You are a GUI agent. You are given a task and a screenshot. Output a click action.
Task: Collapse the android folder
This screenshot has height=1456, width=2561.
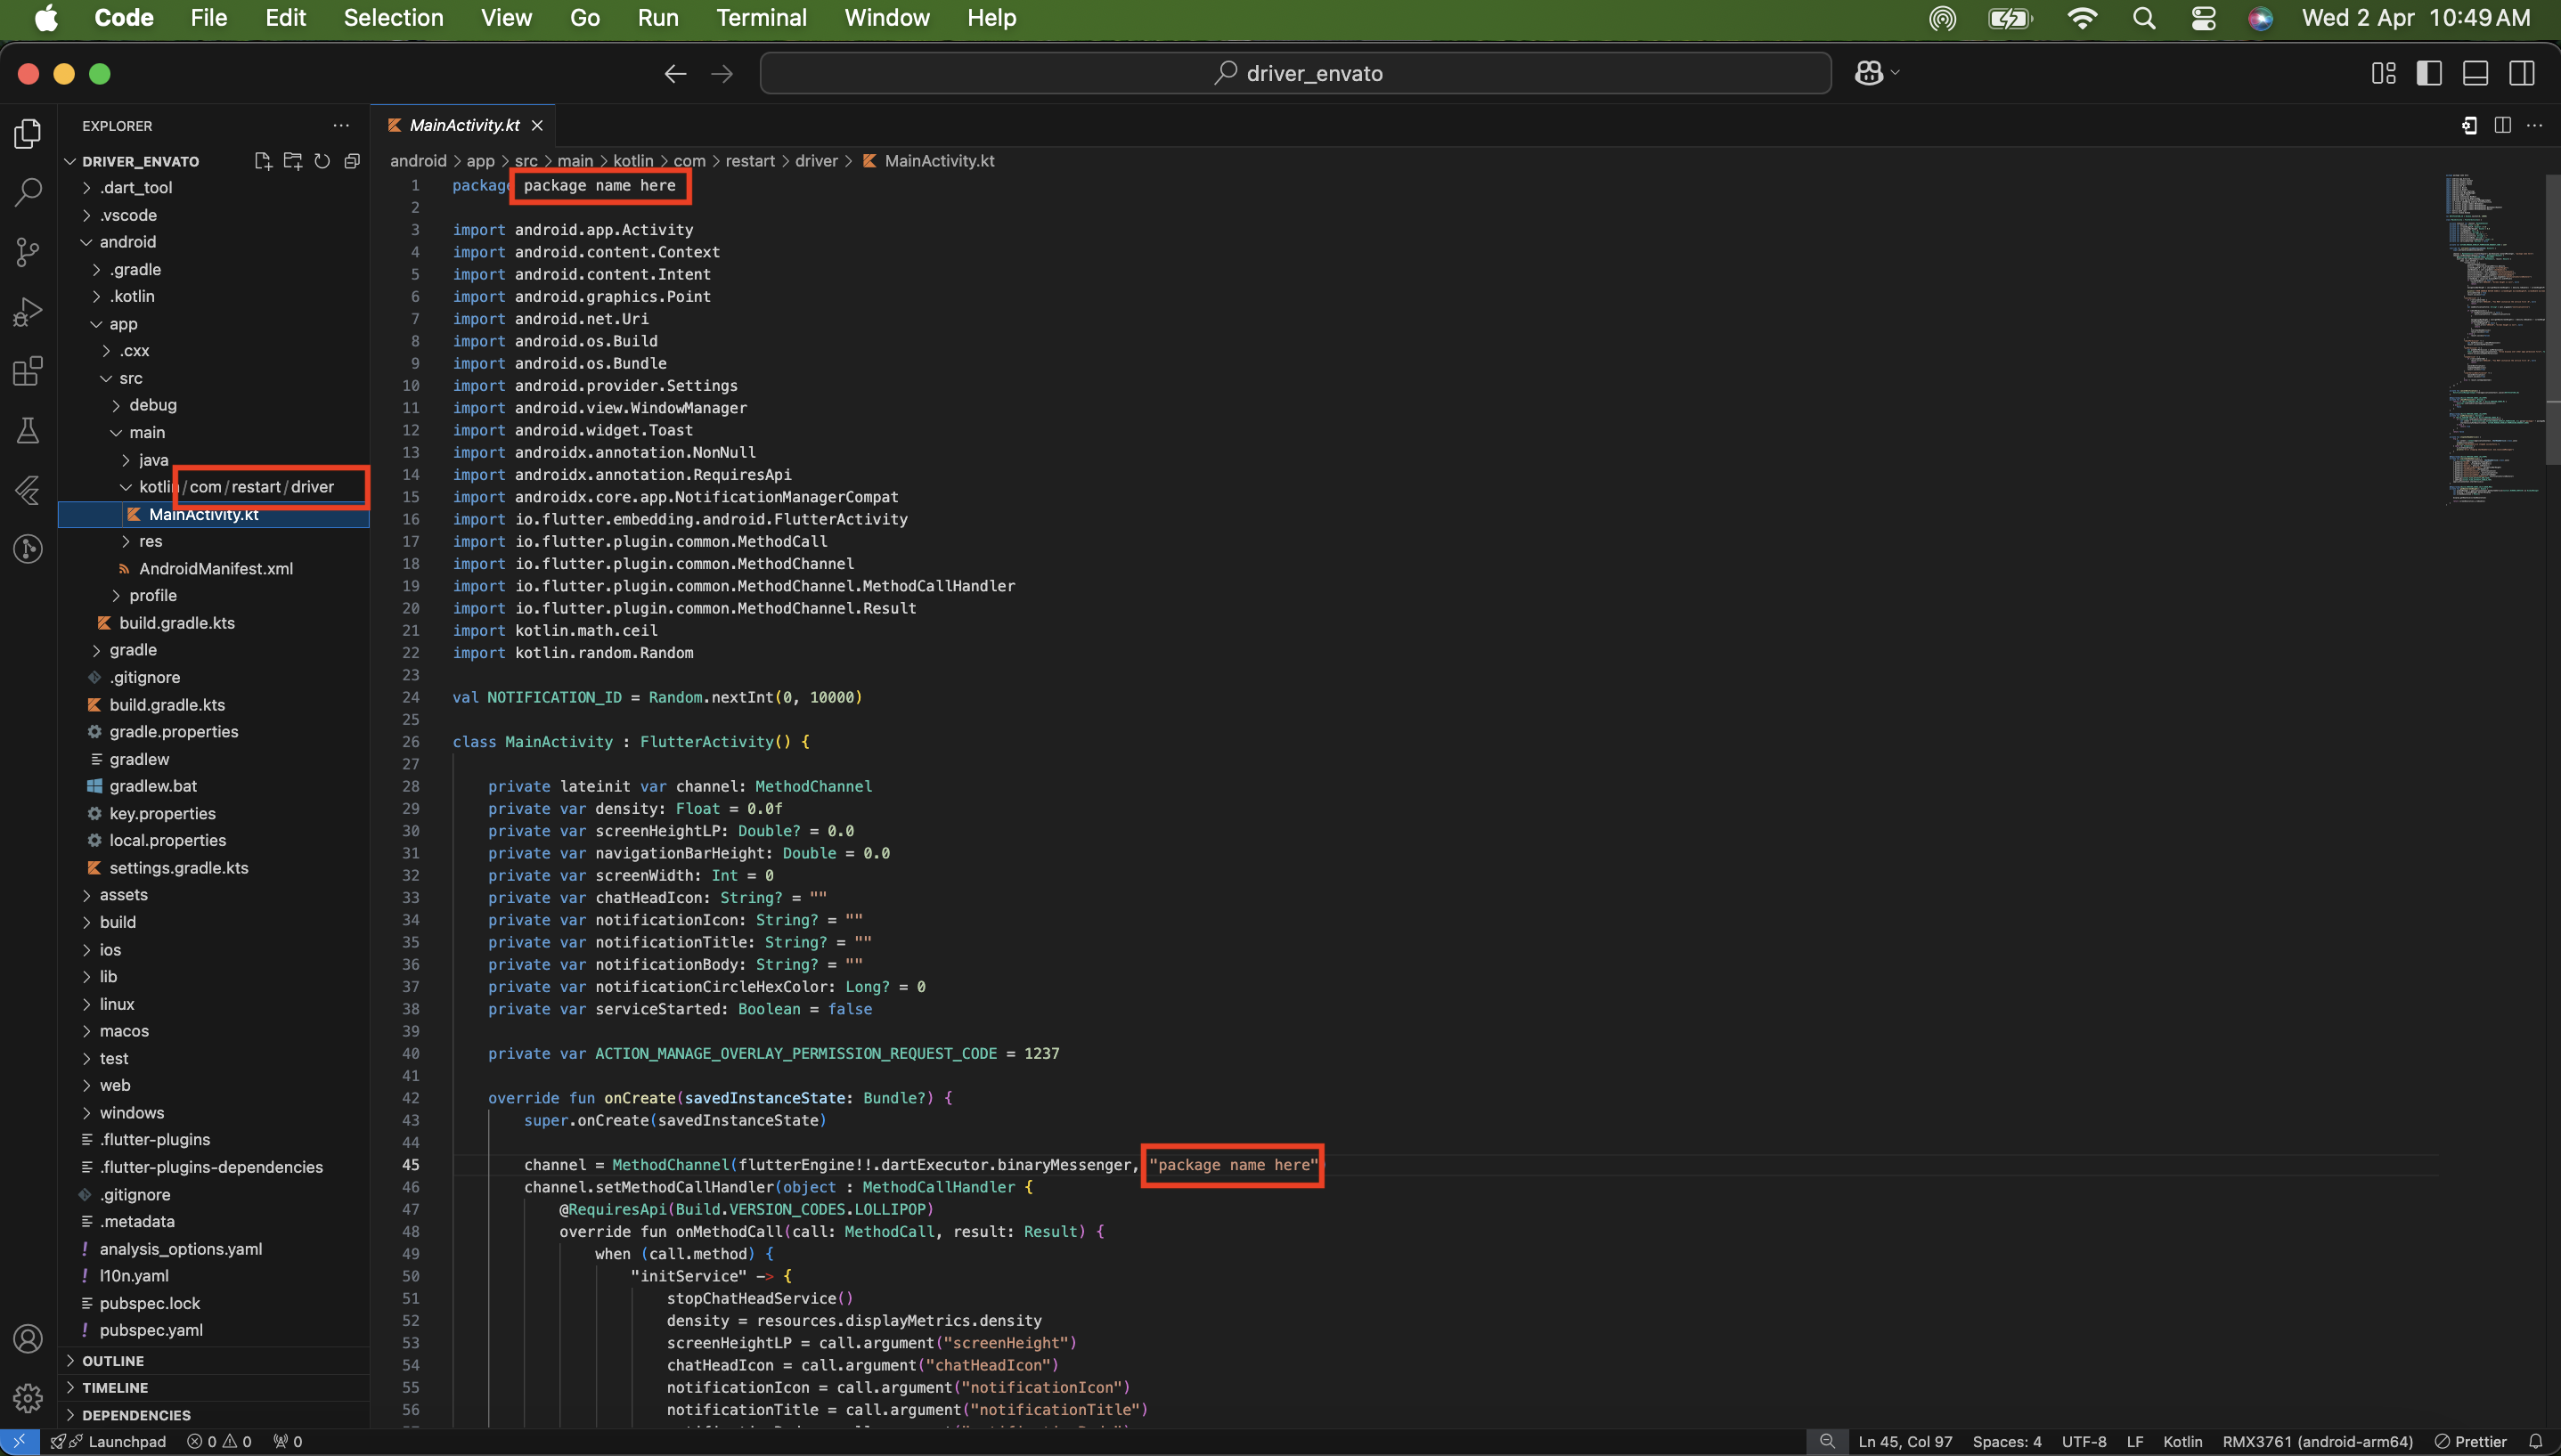127,242
